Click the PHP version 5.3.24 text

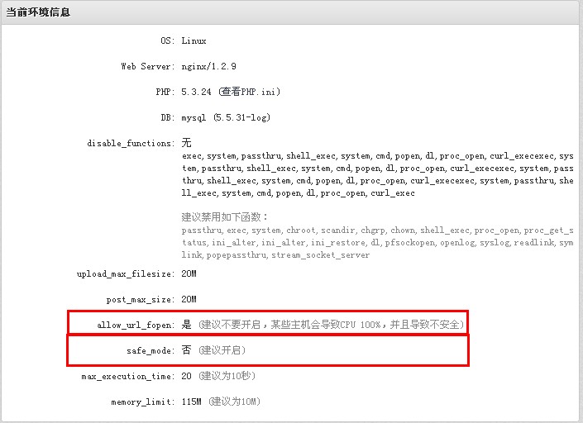[x=197, y=93]
